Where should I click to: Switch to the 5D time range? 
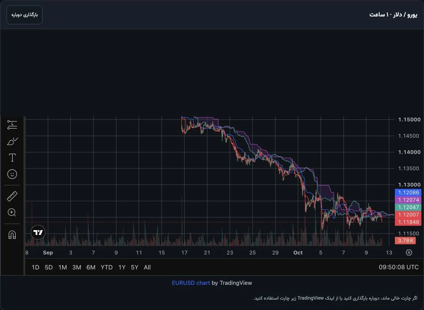point(49,267)
